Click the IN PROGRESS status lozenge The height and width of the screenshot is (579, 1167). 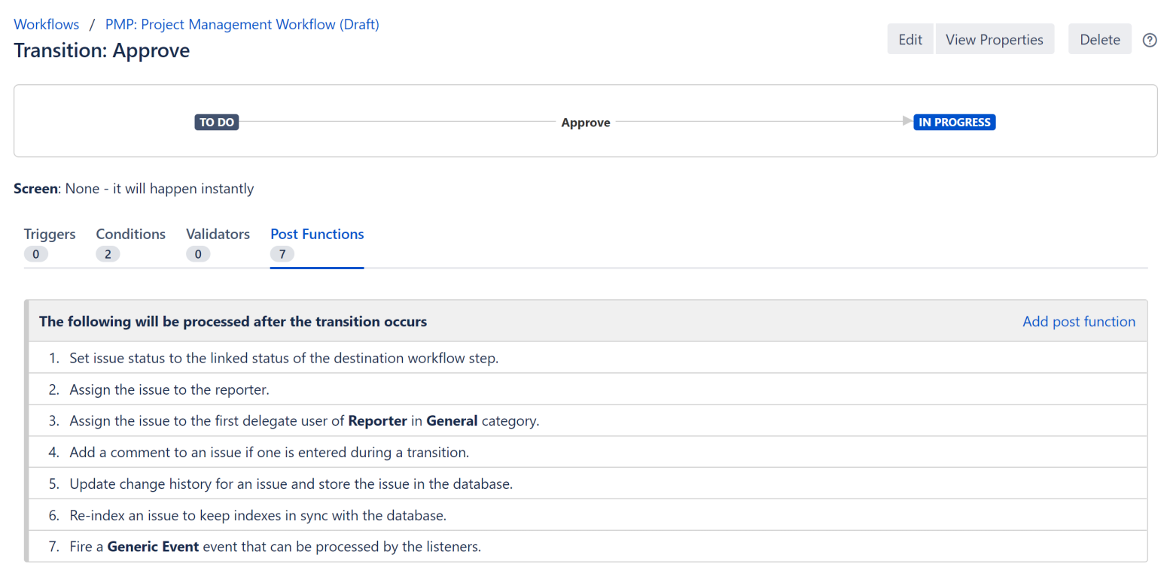click(x=954, y=123)
